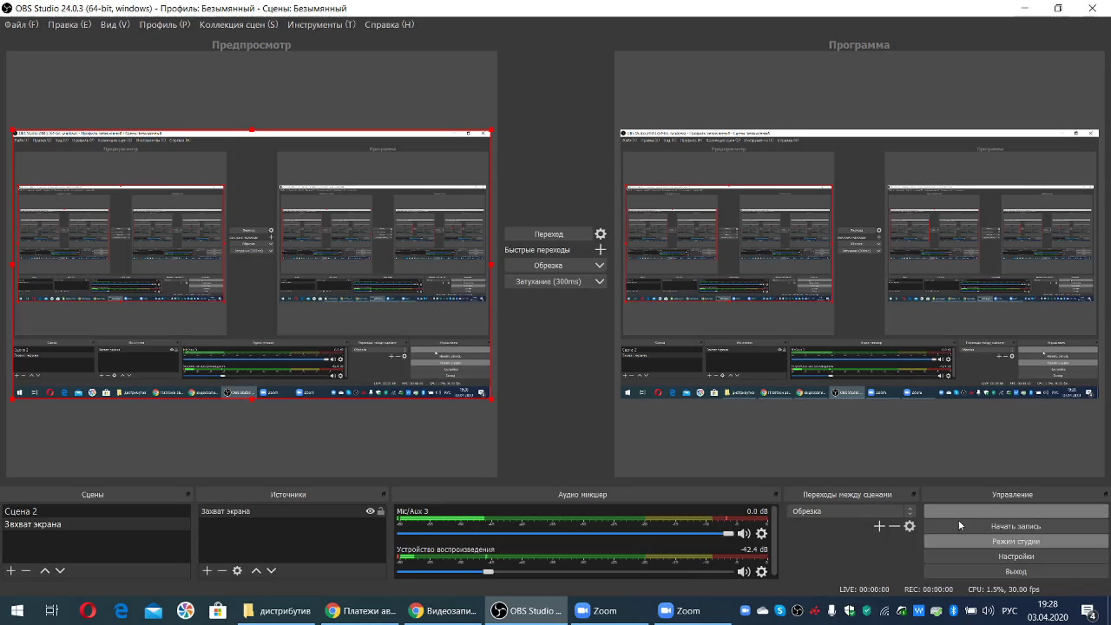1111x625 pixels.
Task: Remove selected scene with minus icon
Action: [26, 571]
